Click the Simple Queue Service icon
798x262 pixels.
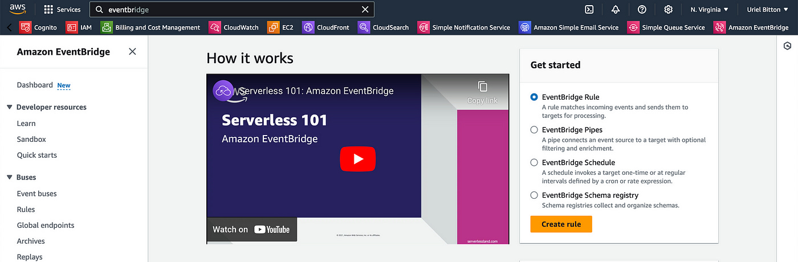(633, 27)
